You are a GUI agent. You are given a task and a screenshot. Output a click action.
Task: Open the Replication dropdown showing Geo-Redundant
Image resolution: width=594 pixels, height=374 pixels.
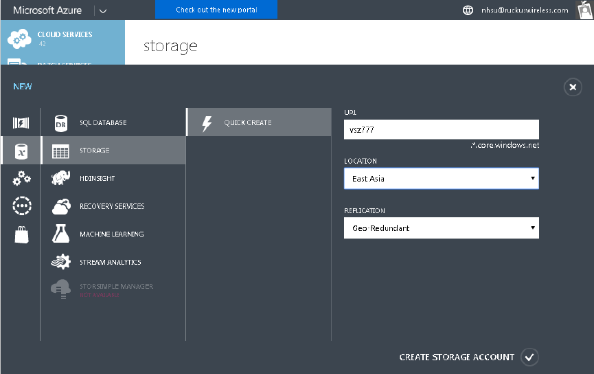[x=442, y=228]
